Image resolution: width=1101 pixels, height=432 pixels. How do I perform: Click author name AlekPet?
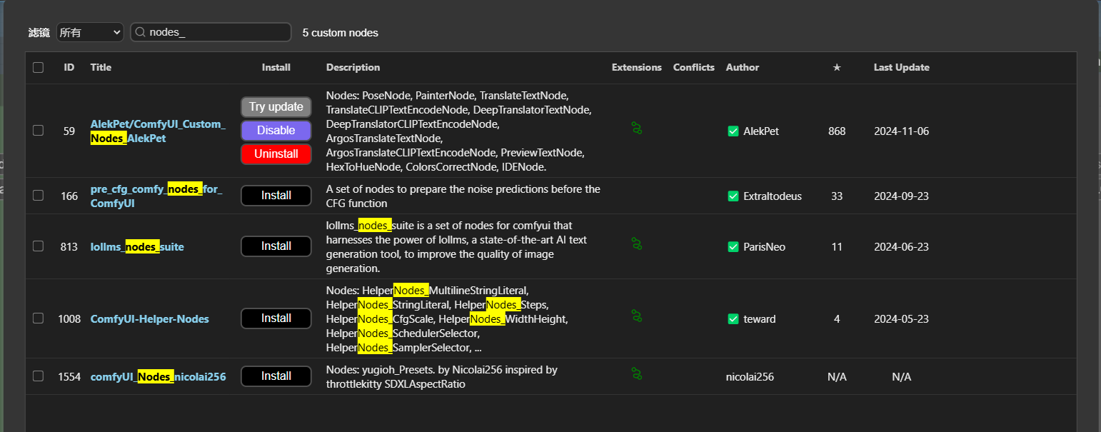[x=761, y=131]
